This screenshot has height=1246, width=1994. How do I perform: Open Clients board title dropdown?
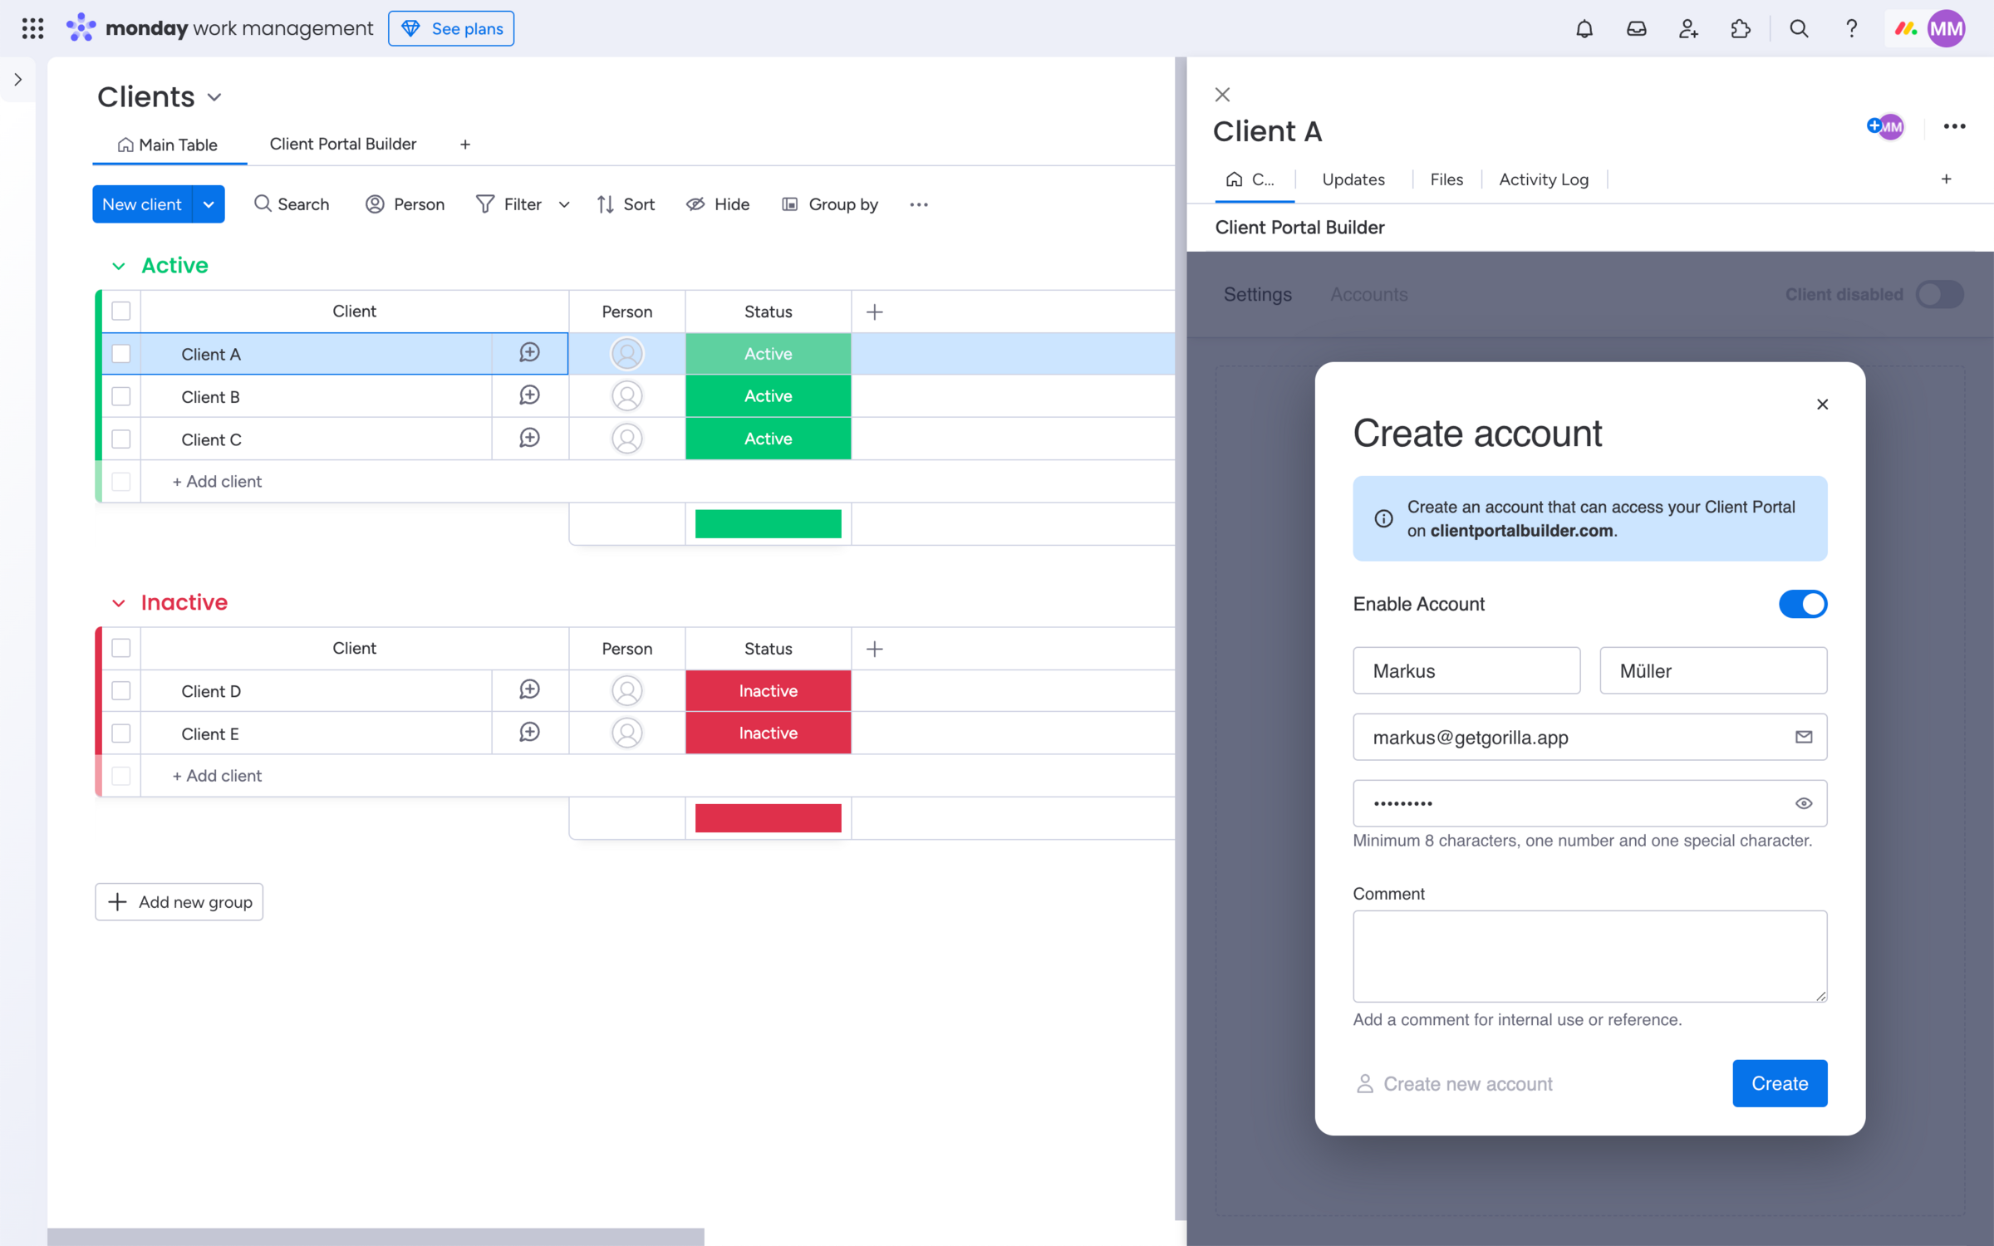(x=214, y=97)
